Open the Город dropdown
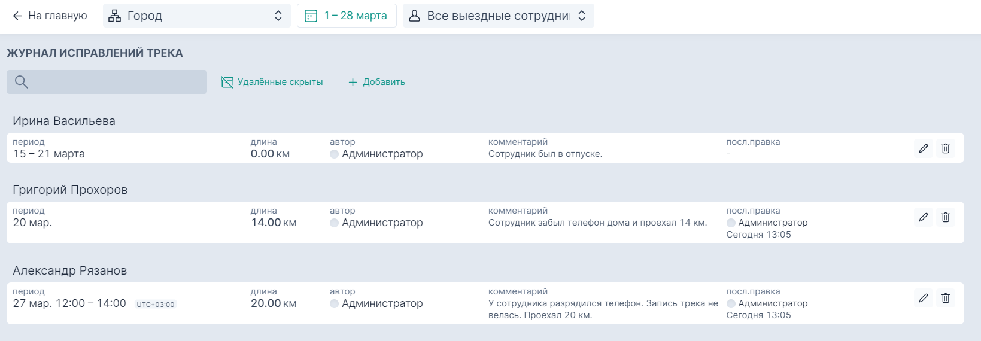The image size is (981, 341). [x=197, y=16]
